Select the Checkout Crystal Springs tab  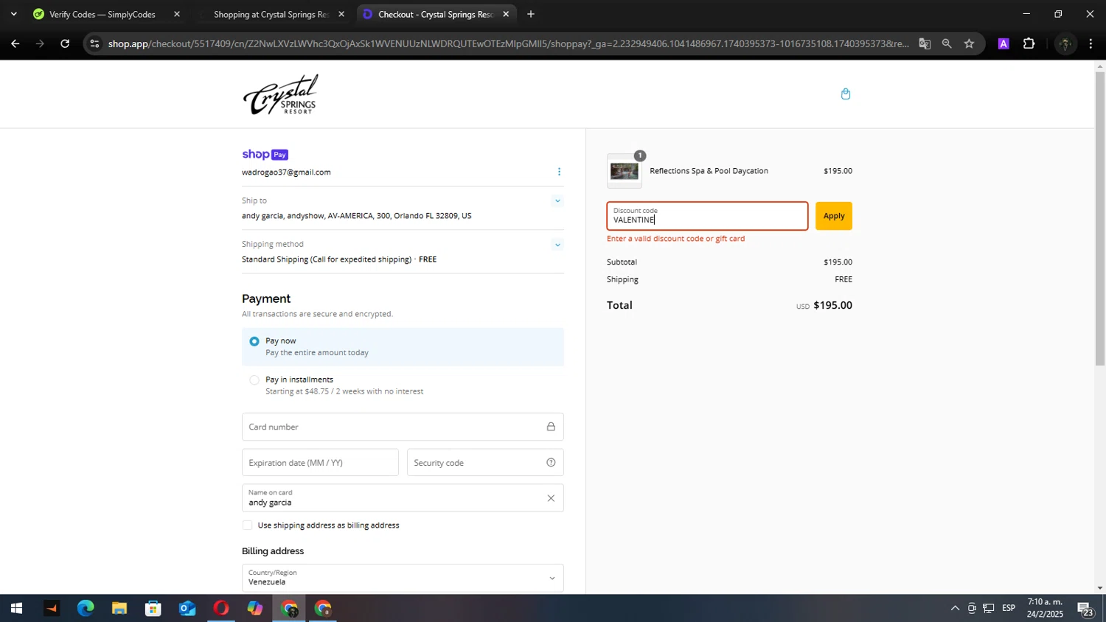[x=435, y=14]
